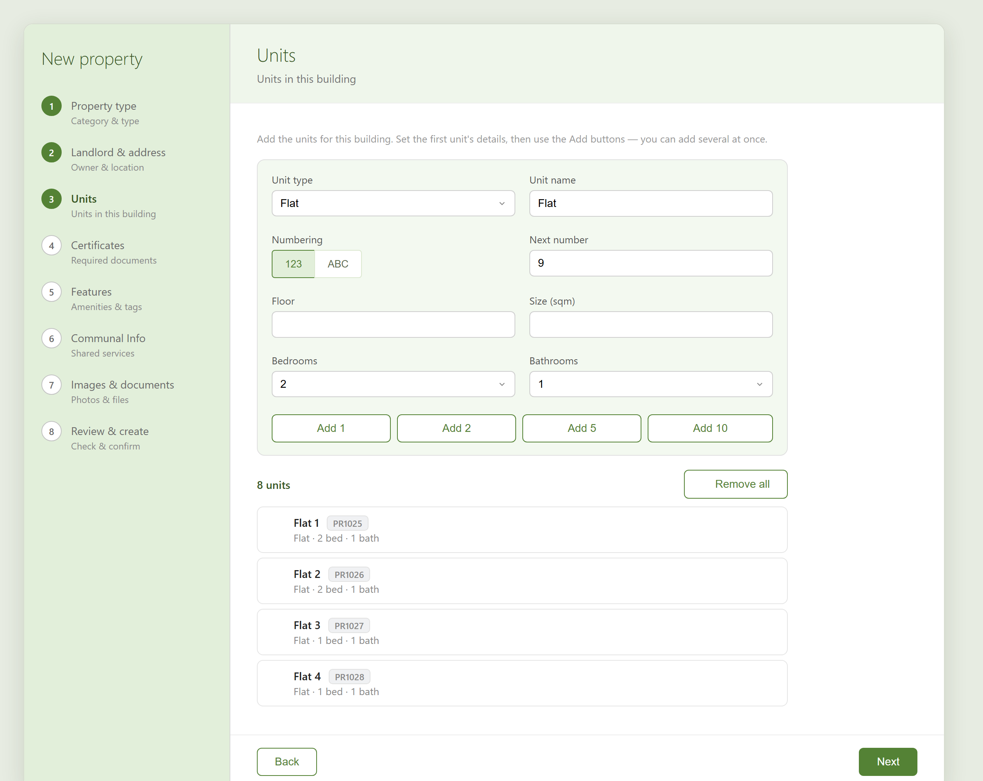The width and height of the screenshot is (983, 781).
Task: Open the Unit type dropdown
Action: [393, 203]
